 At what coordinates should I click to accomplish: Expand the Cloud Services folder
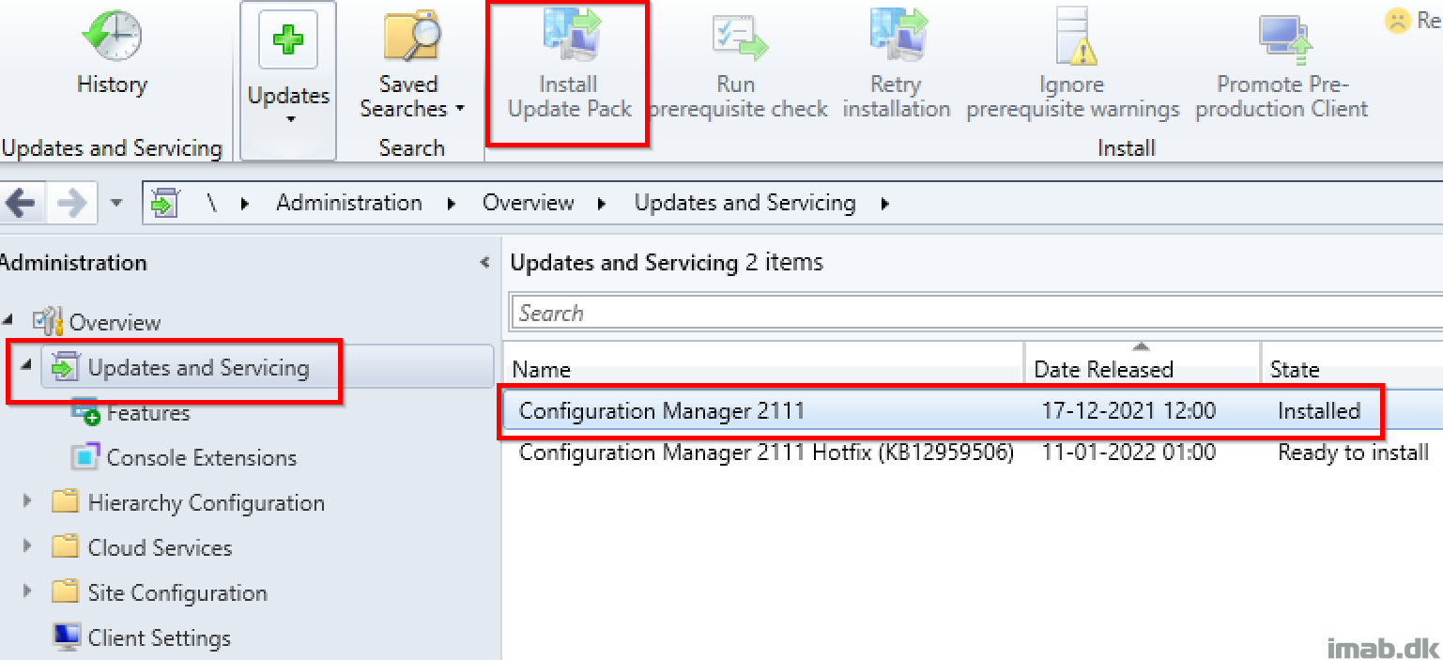[27, 547]
